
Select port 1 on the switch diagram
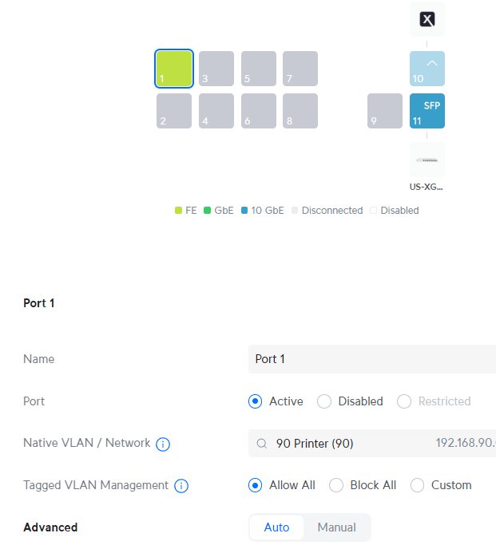tap(174, 69)
